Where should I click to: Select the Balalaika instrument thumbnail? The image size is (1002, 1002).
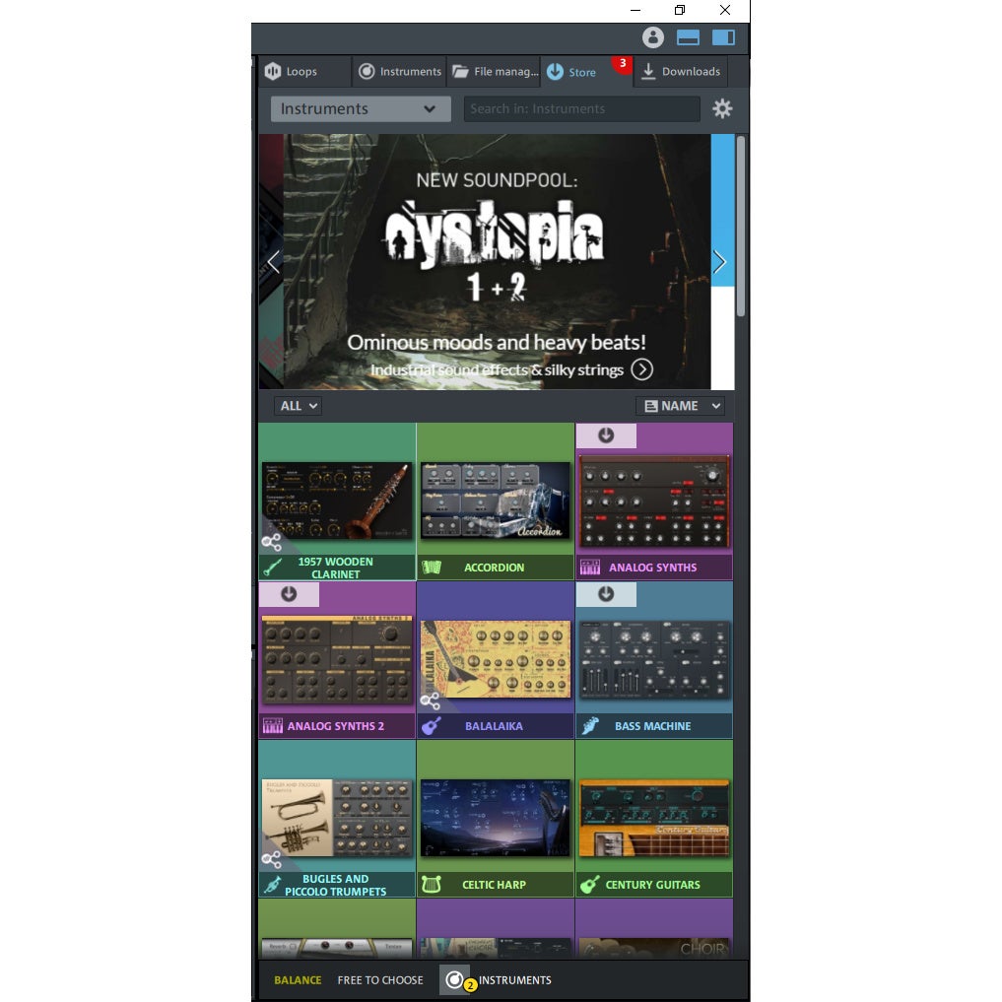point(496,659)
